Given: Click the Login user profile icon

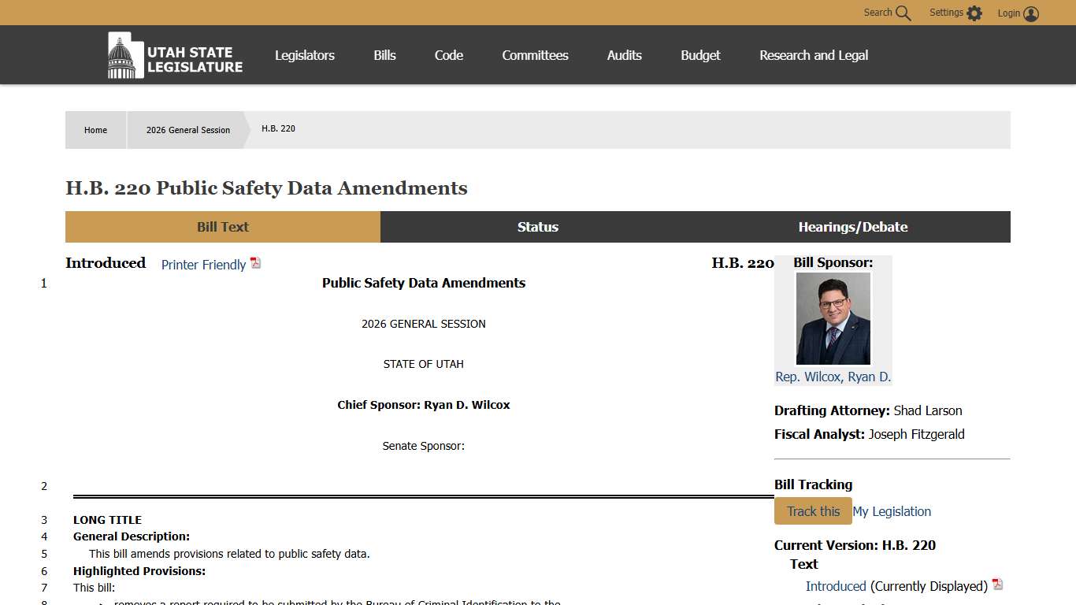Looking at the screenshot, I should [1031, 13].
